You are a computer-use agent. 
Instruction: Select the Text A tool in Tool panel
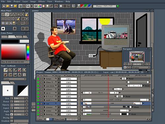(19, 75)
